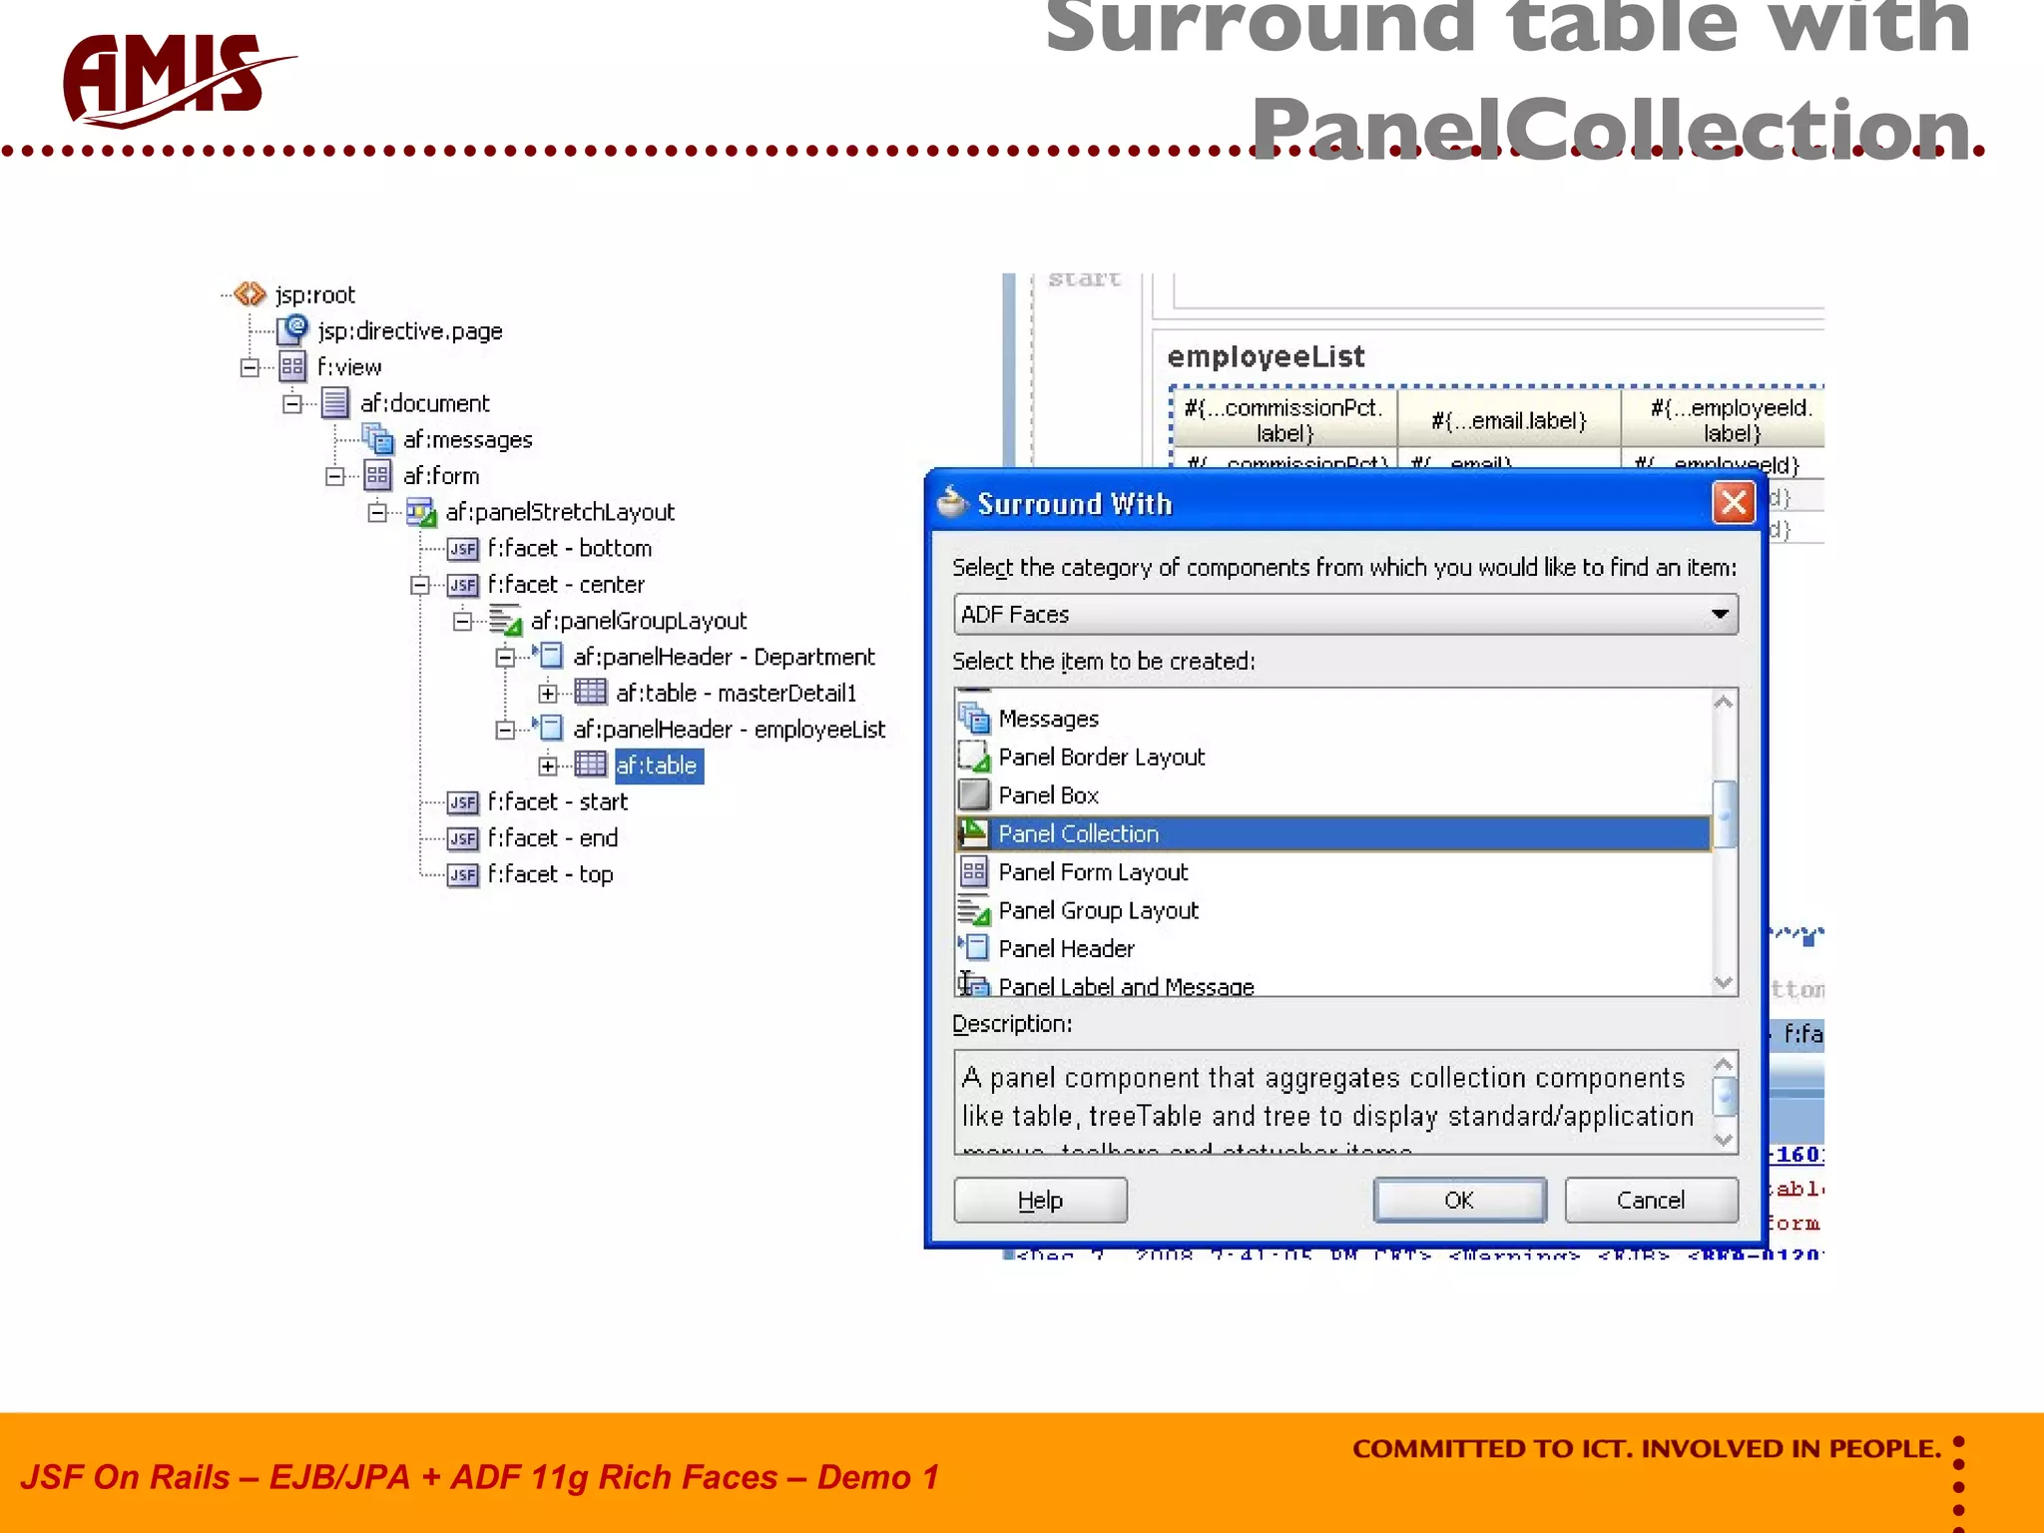This screenshot has height=1533, width=2044.
Task: Click the jsp:directive.page icon
Action: coord(292,329)
